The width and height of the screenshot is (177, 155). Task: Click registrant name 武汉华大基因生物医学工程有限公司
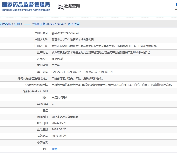click(73, 39)
